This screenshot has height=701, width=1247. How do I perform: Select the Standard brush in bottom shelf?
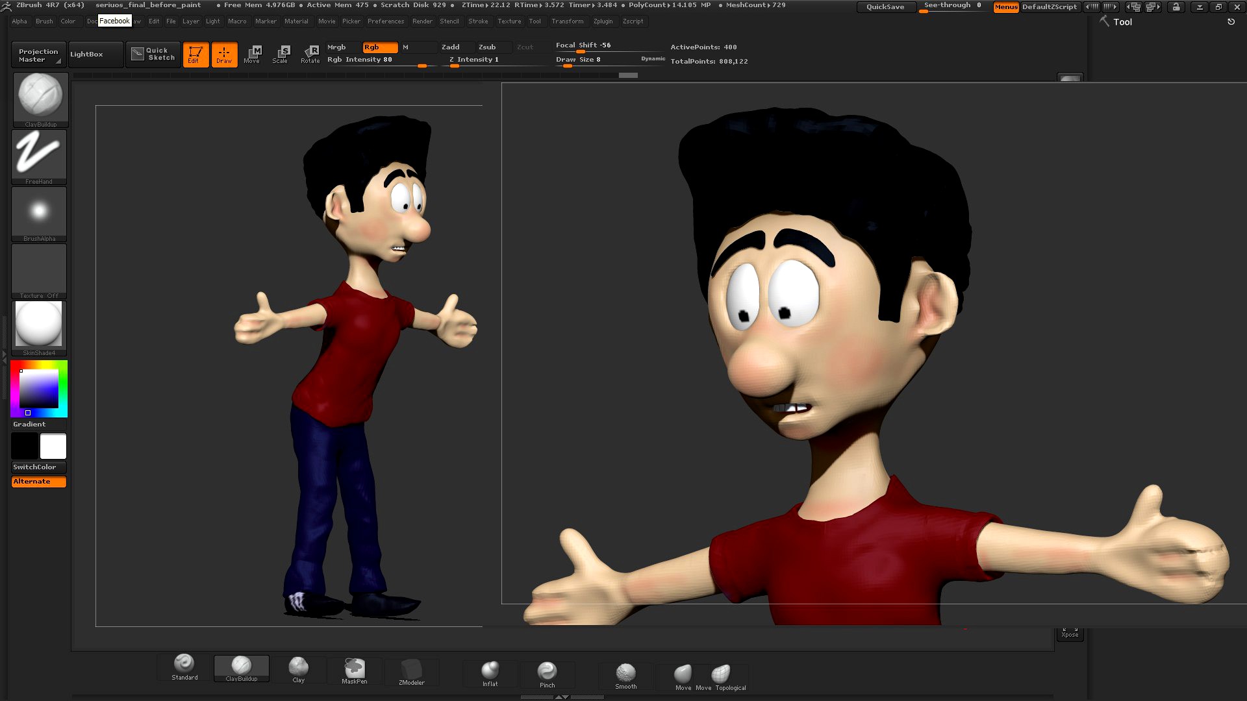click(x=184, y=667)
